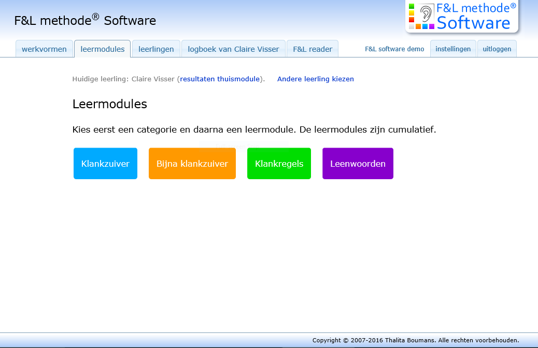Open logboek van Claire Visser tab
538x348 pixels.
pos(233,49)
